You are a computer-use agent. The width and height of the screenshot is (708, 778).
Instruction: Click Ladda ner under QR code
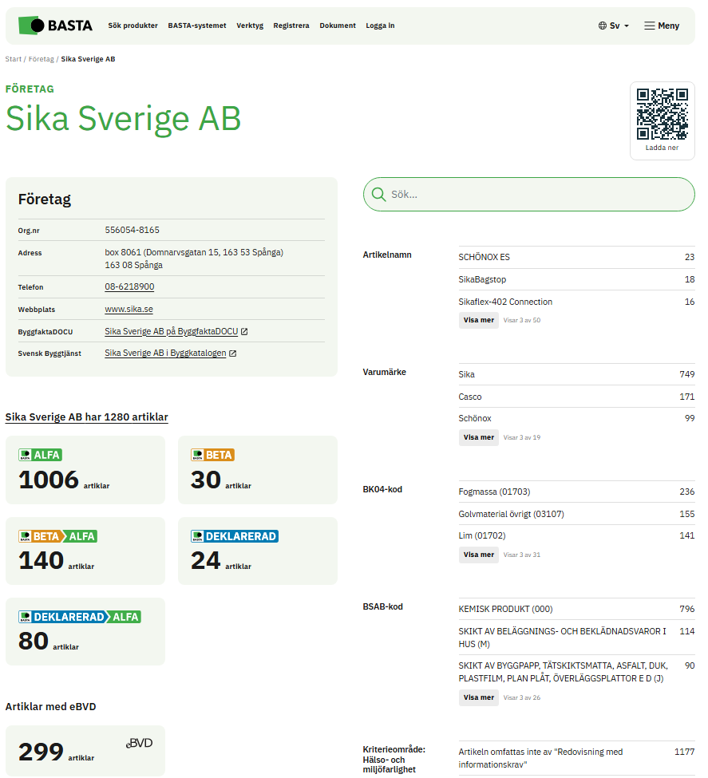(x=662, y=148)
